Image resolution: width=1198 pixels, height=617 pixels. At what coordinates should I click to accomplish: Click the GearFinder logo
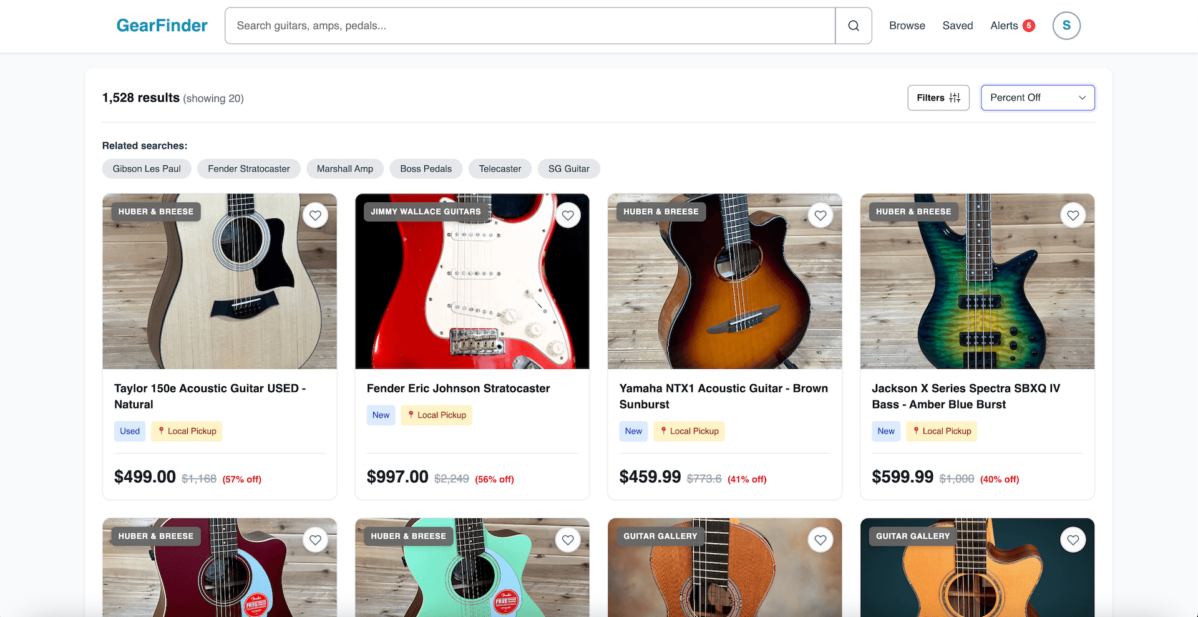(x=162, y=26)
